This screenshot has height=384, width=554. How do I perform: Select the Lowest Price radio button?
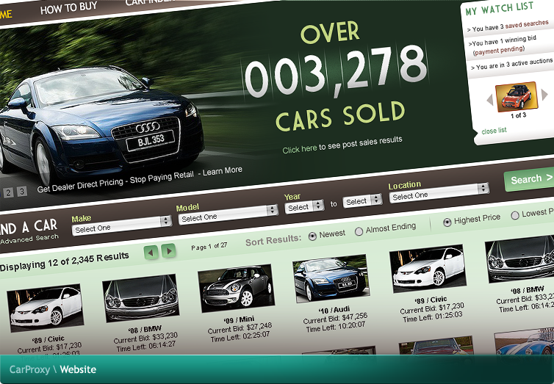pos(515,215)
